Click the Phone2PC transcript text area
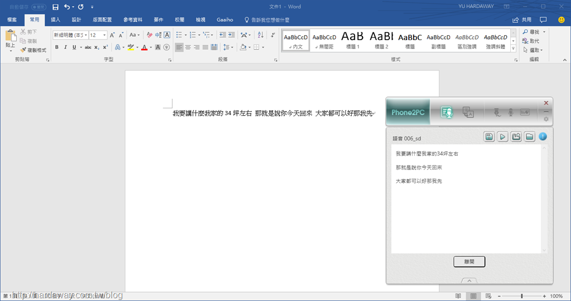This screenshot has height=301, width=571. point(466,199)
